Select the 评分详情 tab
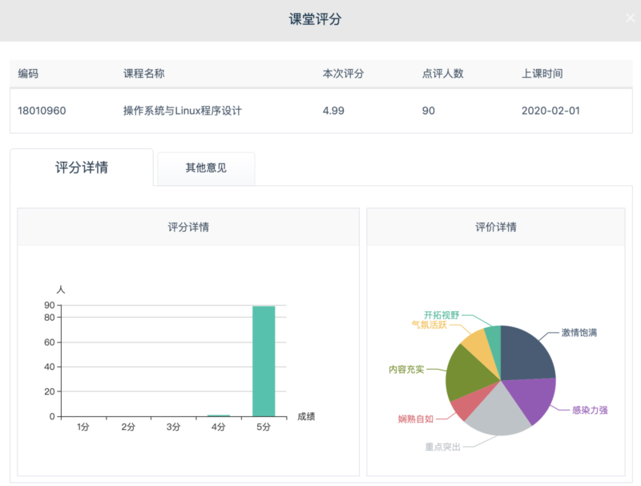This screenshot has width=641, height=486. tap(82, 168)
